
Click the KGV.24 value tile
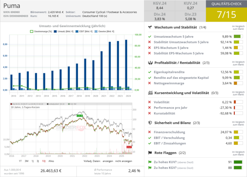(x=155, y=6)
